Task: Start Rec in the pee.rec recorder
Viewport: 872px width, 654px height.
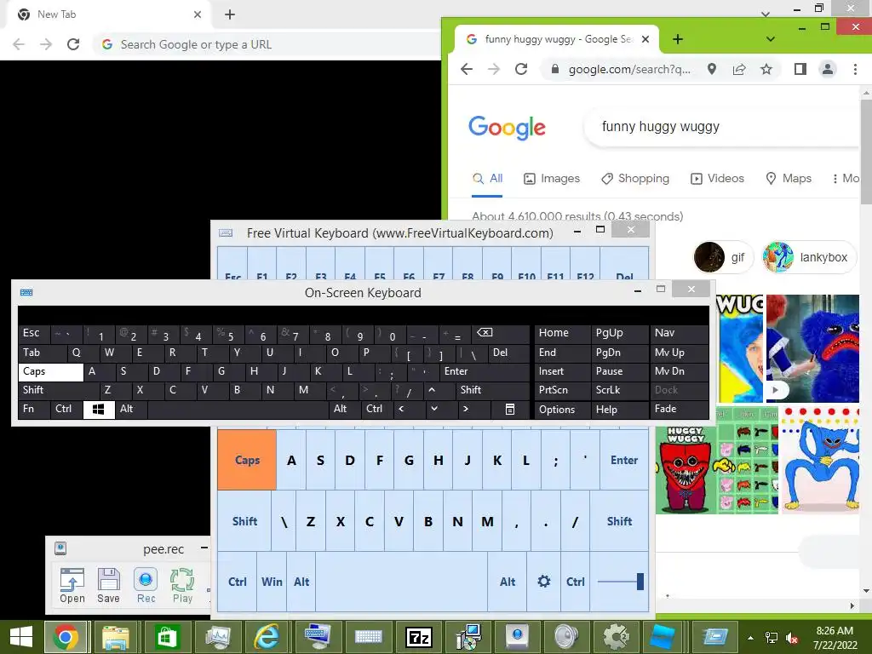Action: pos(146,586)
